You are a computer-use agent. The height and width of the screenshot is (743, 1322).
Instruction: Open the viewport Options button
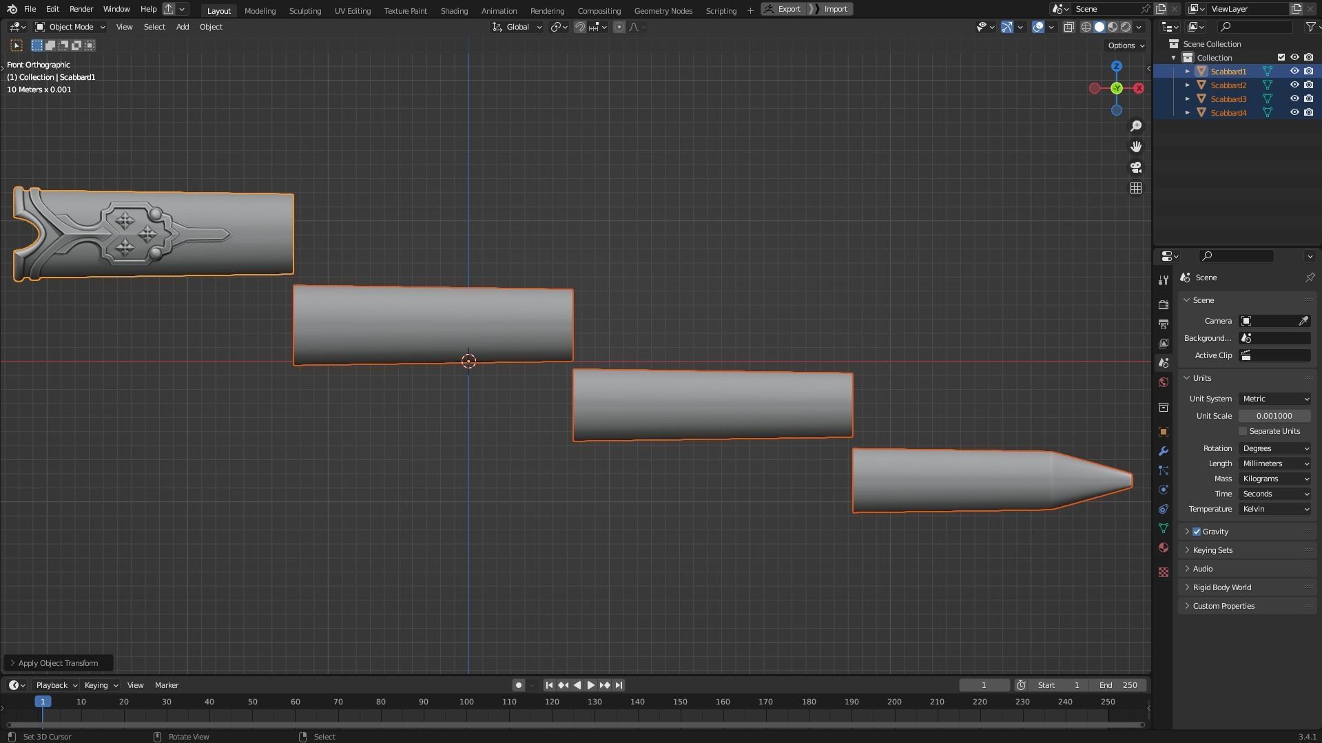point(1126,45)
